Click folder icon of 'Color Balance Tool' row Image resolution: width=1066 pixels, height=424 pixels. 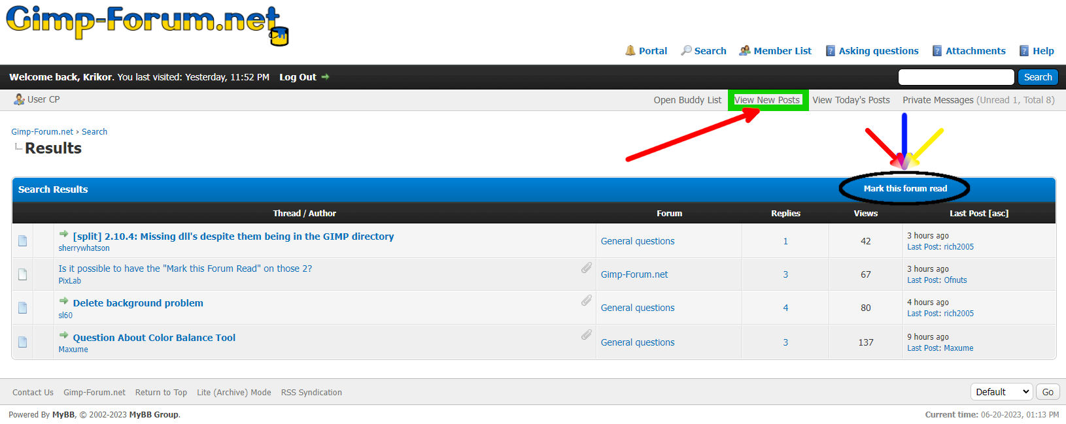[23, 342]
